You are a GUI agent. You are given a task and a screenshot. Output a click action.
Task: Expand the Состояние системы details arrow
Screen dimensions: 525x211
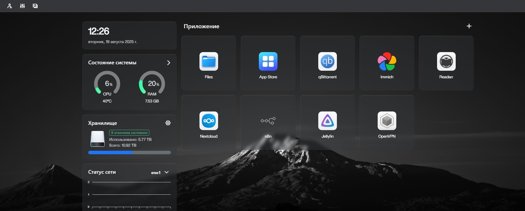[x=169, y=63]
